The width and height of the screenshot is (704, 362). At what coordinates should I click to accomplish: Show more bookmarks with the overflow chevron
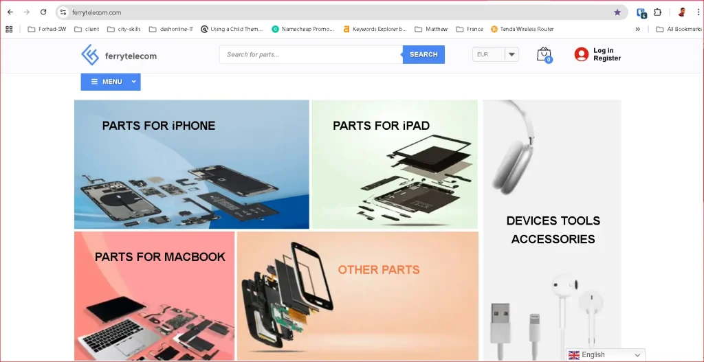click(637, 30)
